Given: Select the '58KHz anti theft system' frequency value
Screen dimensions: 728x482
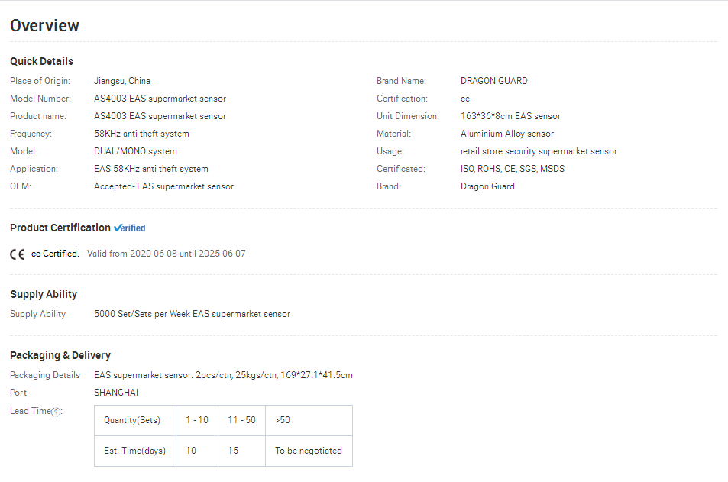Looking at the screenshot, I should pyautogui.click(x=141, y=134).
